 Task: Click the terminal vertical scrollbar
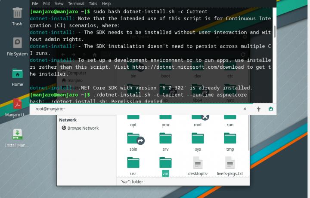pos(274,31)
